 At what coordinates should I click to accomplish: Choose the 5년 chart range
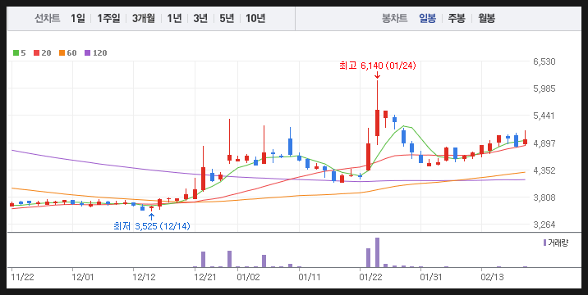coord(227,18)
